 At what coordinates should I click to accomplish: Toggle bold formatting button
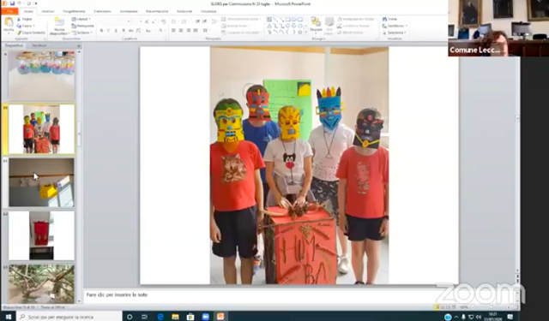pos(101,31)
